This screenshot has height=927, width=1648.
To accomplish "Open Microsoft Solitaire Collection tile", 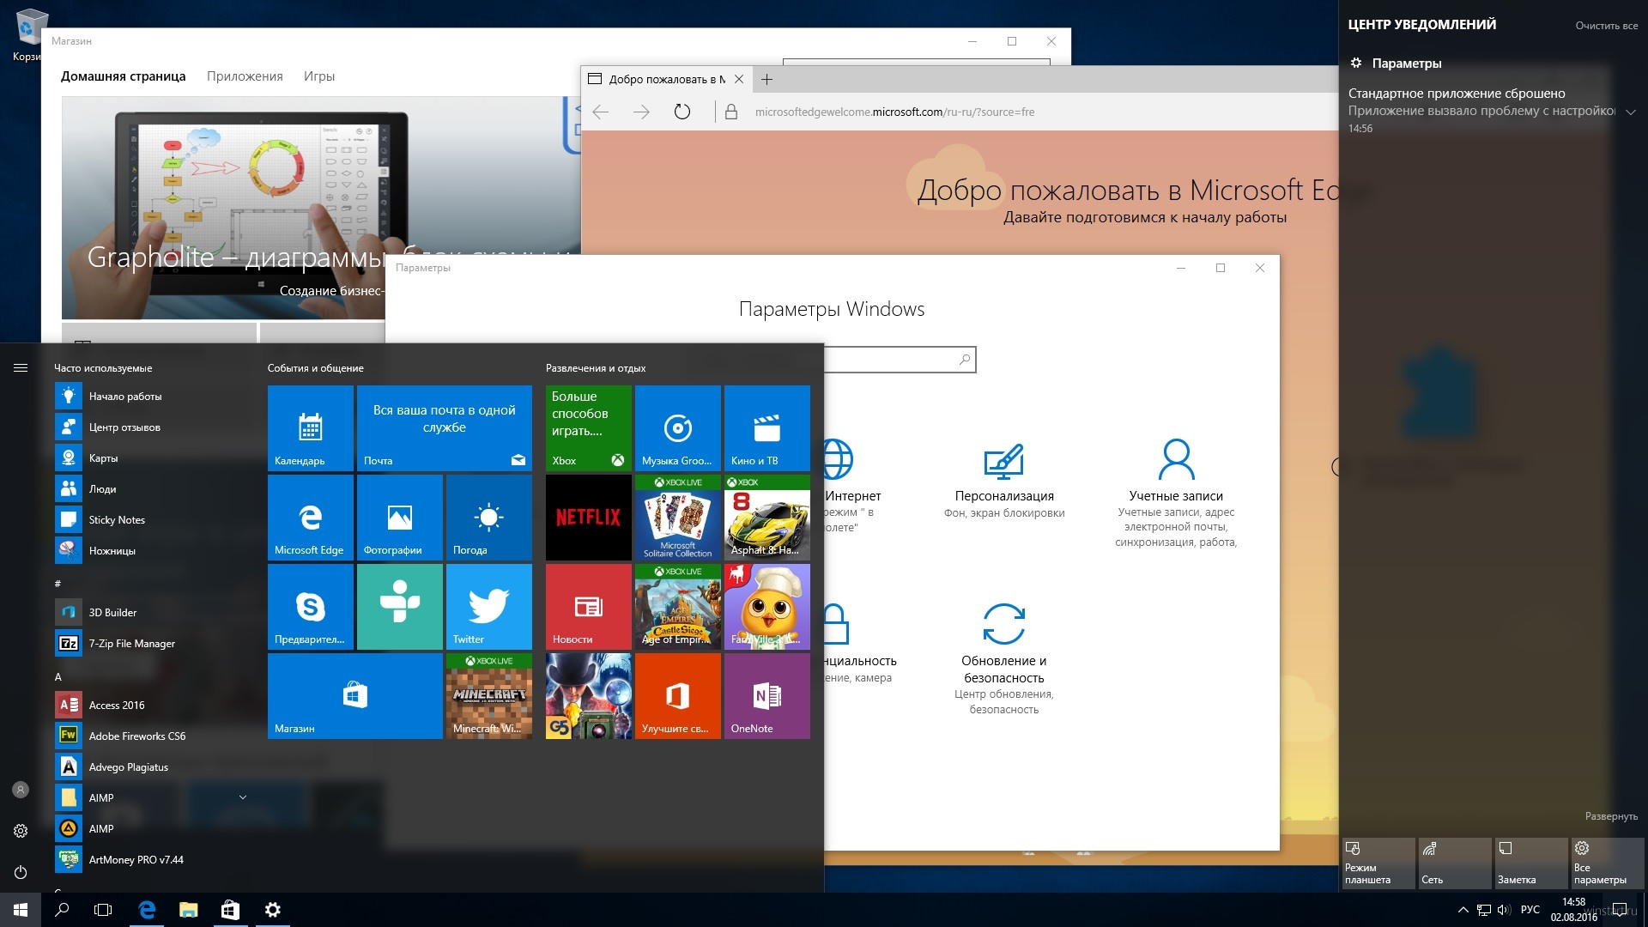I will click(x=678, y=517).
